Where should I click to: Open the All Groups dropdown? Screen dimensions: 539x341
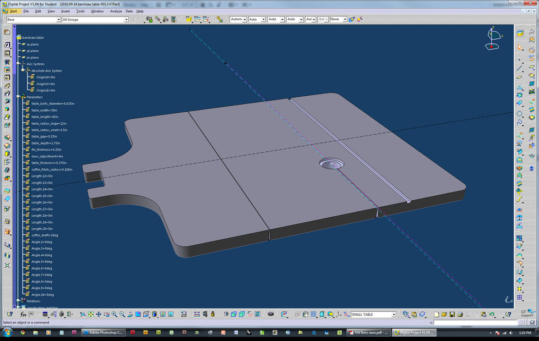tap(126, 19)
